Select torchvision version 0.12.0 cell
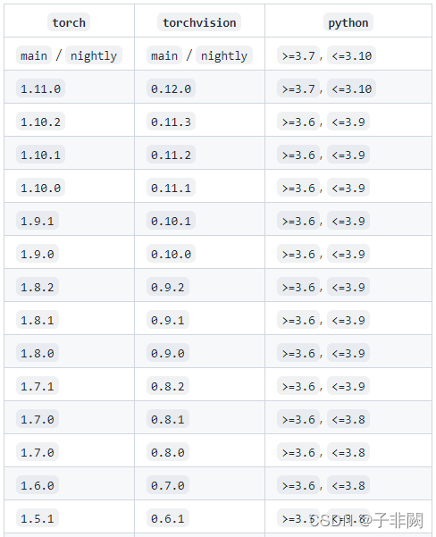This screenshot has height=537, width=436. (x=171, y=88)
